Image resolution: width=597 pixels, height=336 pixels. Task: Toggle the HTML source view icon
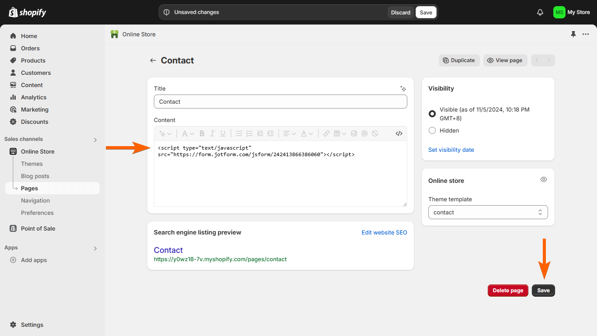point(399,133)
